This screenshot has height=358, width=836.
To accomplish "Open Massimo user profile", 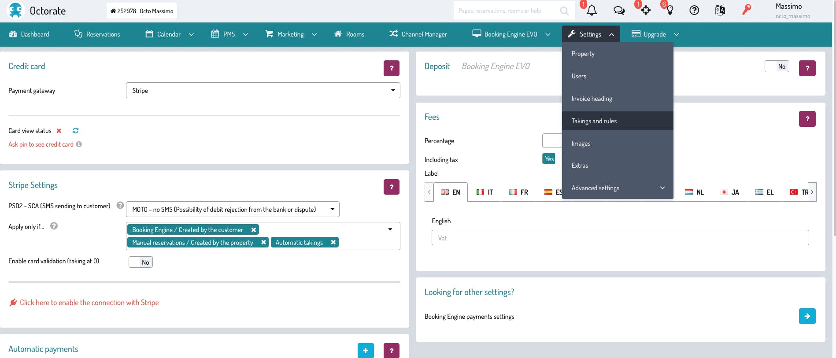I will pos(793,11).
